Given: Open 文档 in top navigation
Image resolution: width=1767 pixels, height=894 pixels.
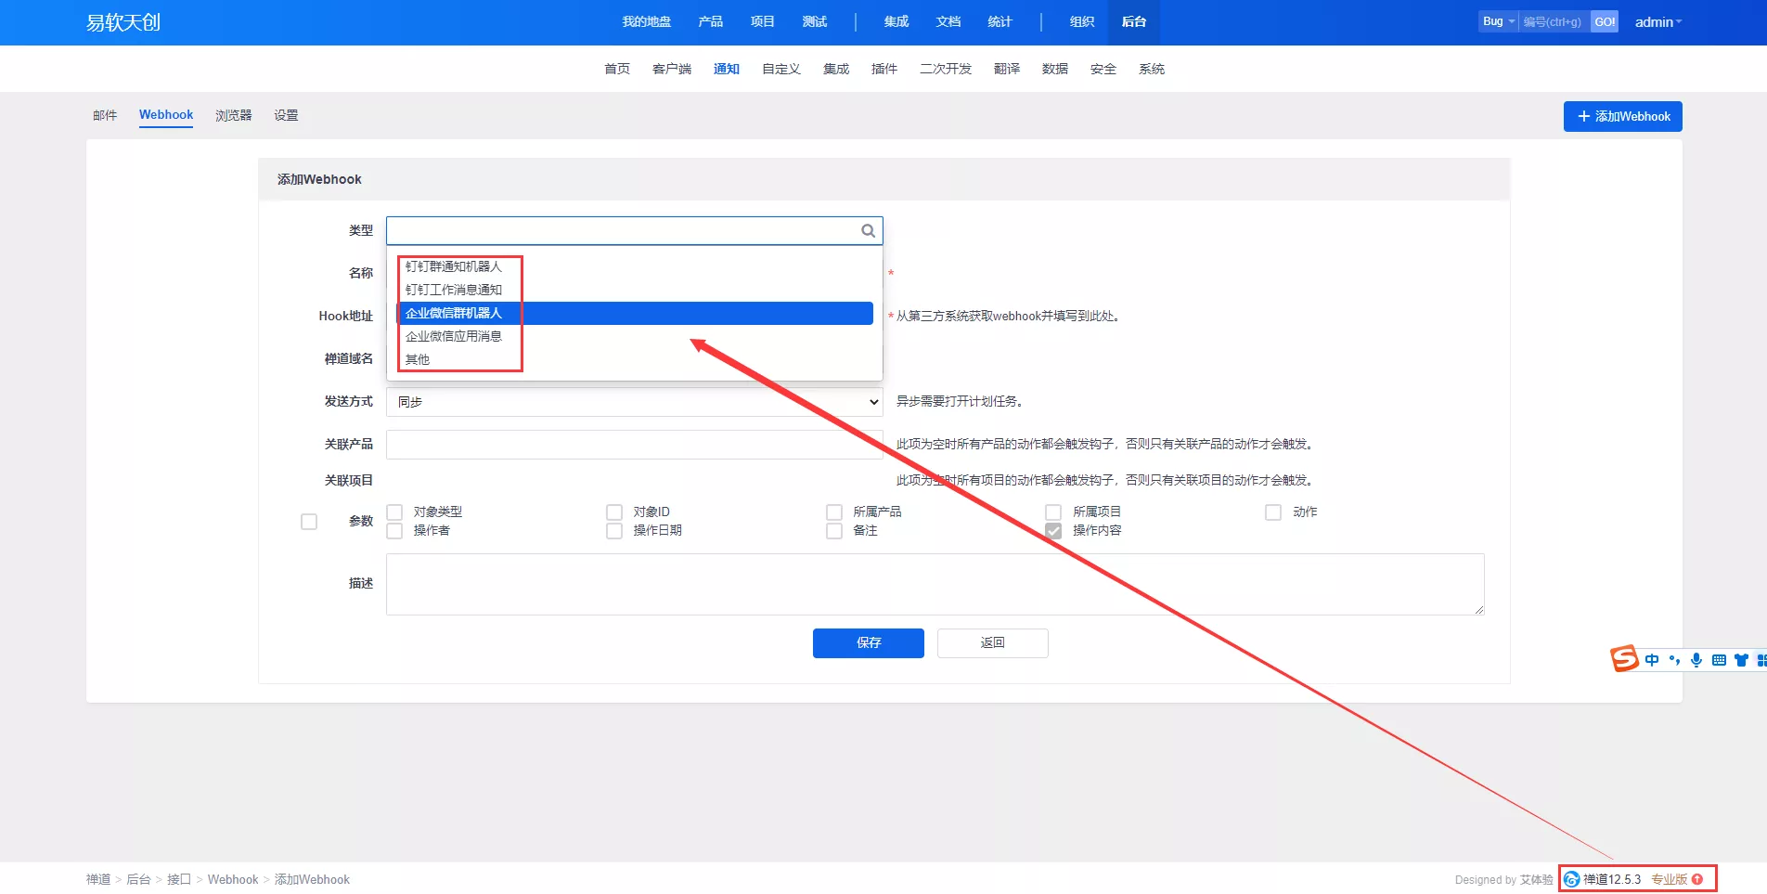Looking at the screenshot, I should click(948, 22).
